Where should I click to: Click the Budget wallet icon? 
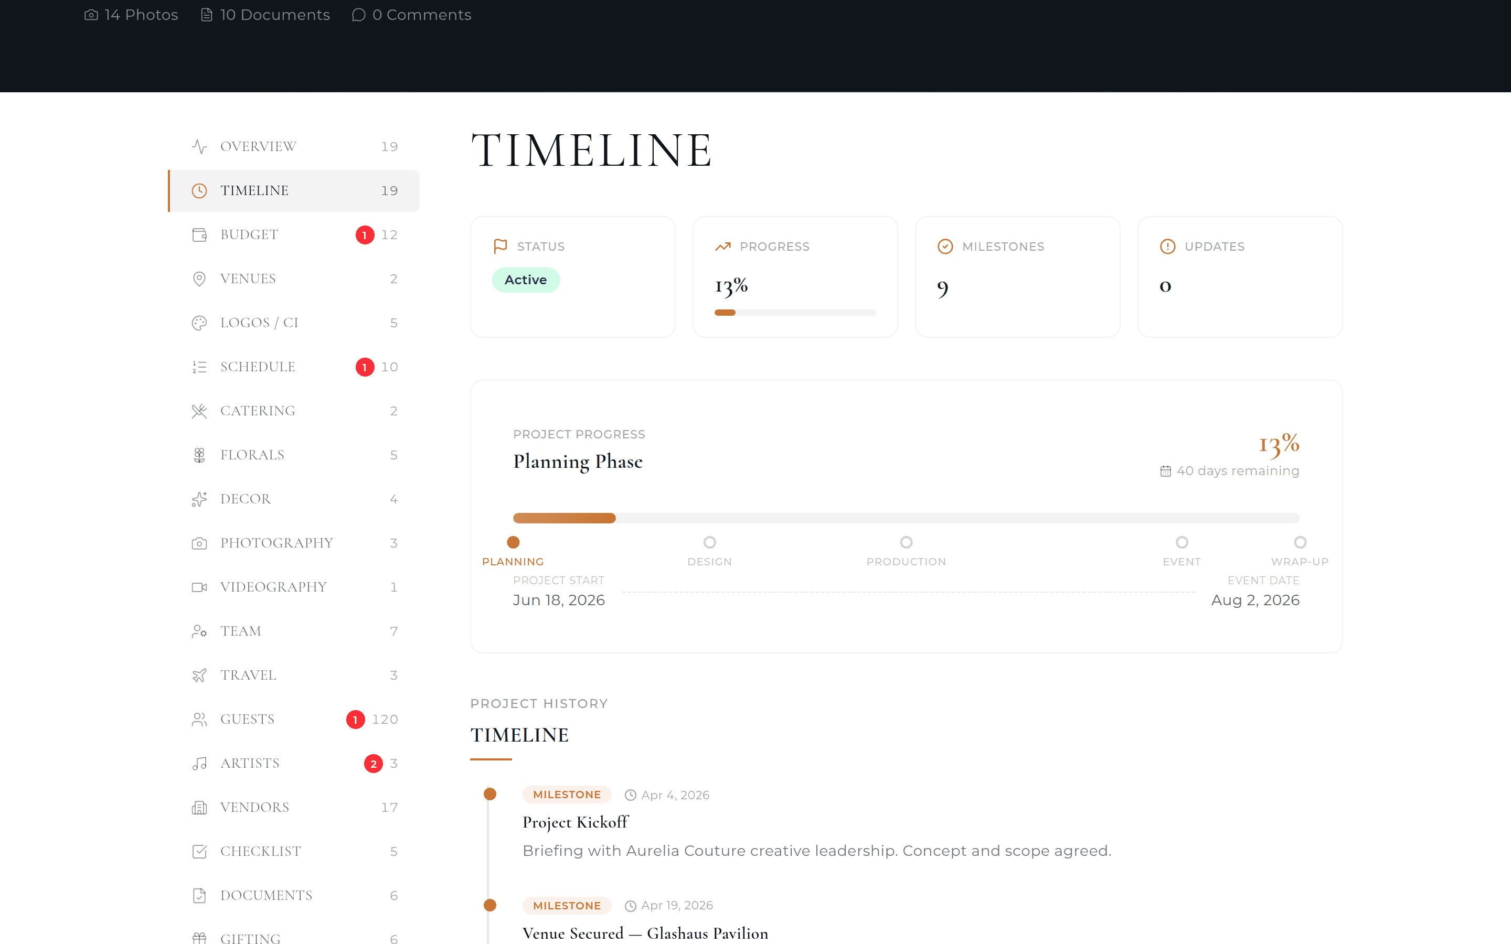(x=199, y=235)
